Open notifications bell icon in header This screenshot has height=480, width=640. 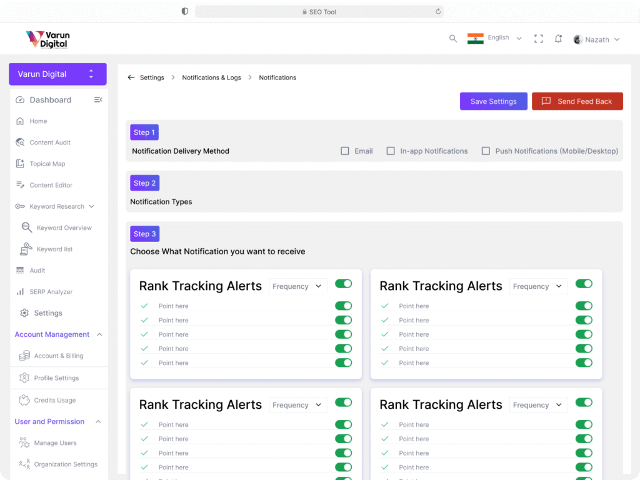pos(558,39)
